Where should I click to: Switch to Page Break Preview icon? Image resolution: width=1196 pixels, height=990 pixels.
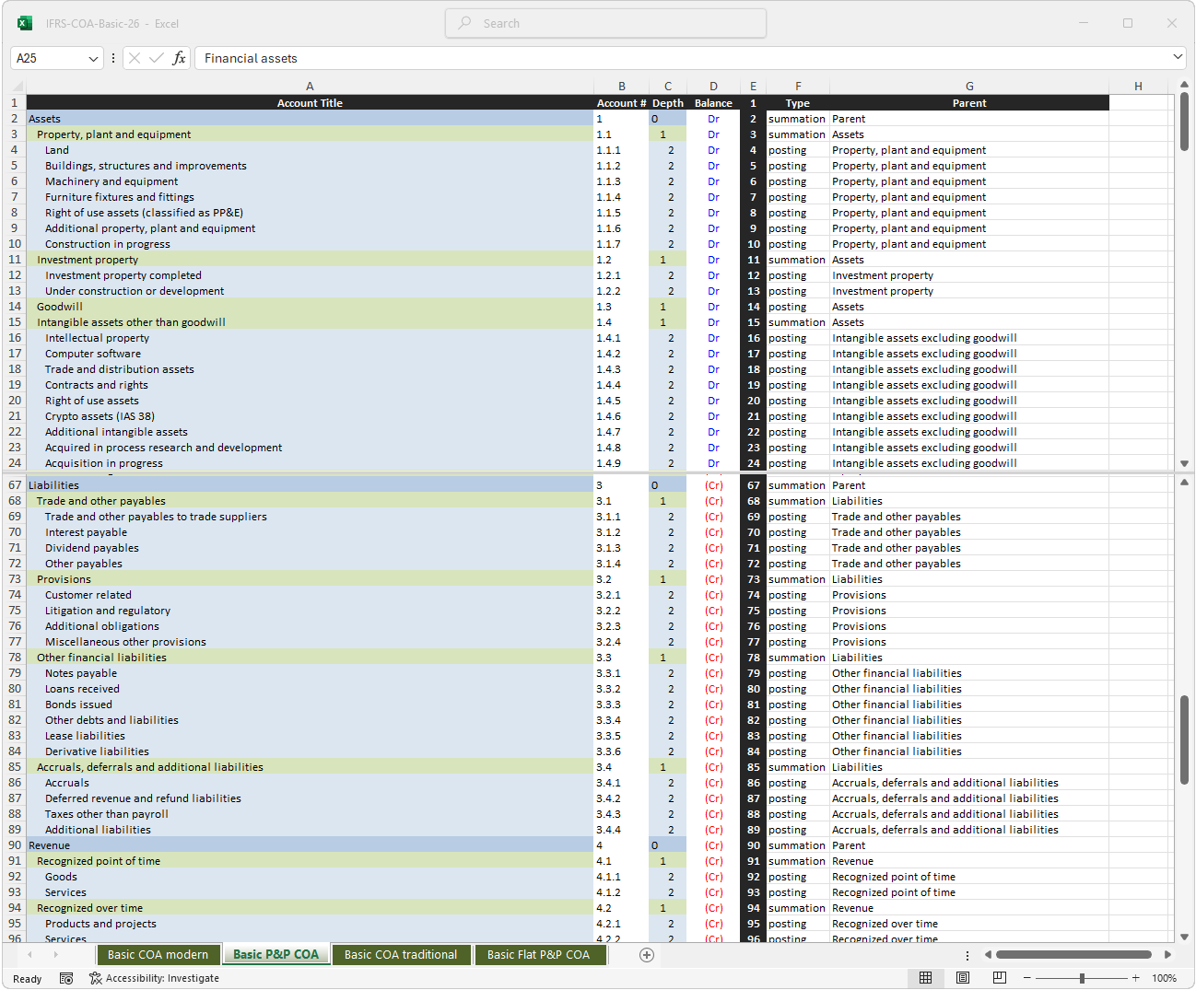(x=1000, y=978)
